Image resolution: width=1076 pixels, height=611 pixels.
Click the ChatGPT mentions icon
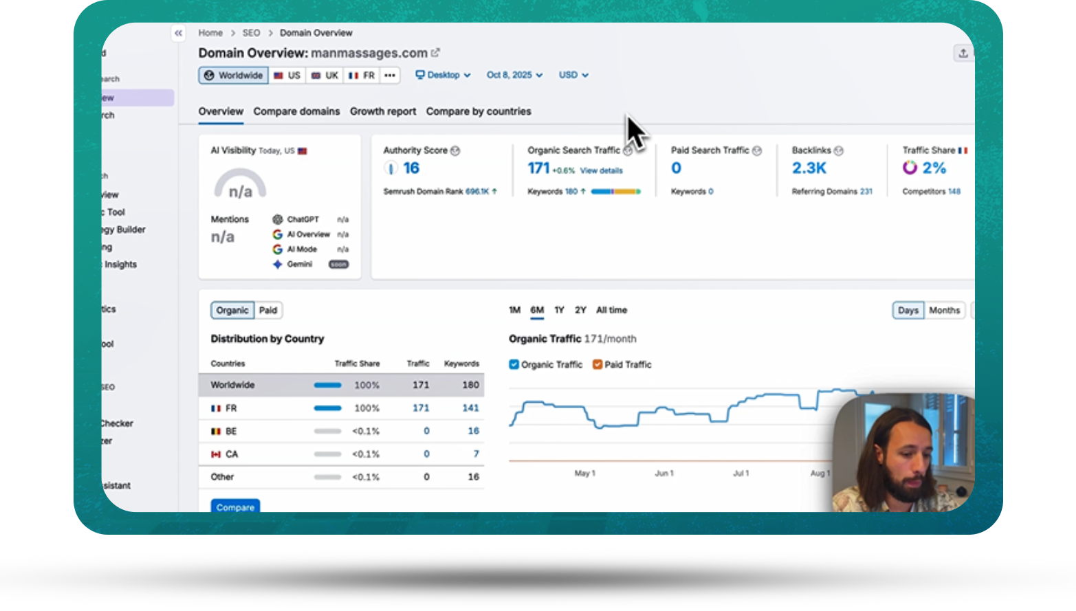pyautogui.click(x=278, y=219)
